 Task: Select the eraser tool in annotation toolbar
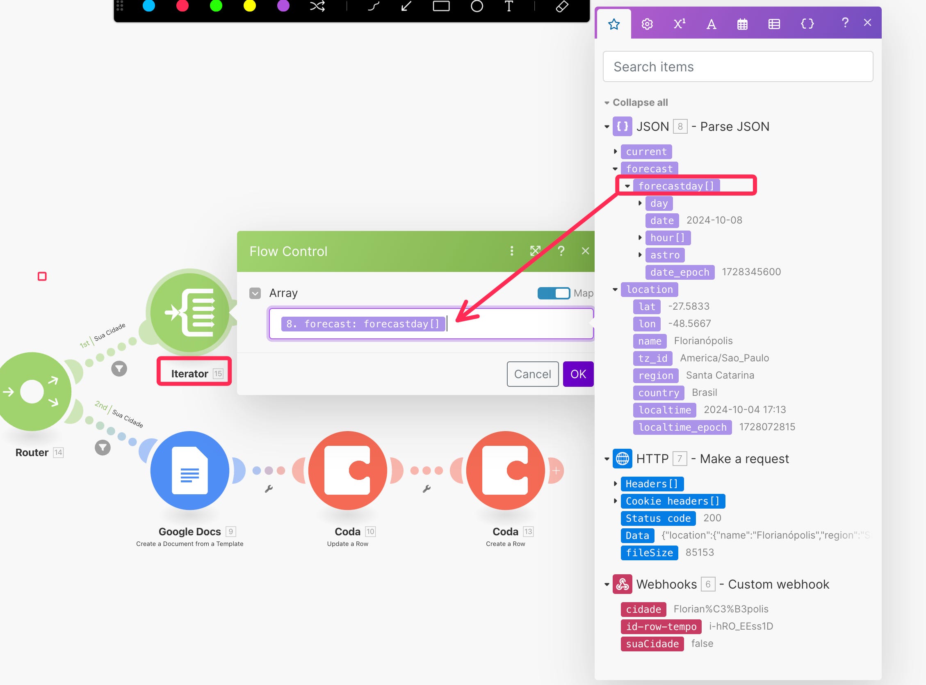[562, 6]
